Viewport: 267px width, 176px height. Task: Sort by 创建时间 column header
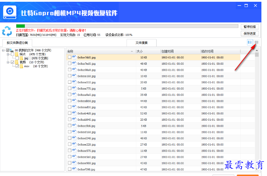click(x=181, y=51)
